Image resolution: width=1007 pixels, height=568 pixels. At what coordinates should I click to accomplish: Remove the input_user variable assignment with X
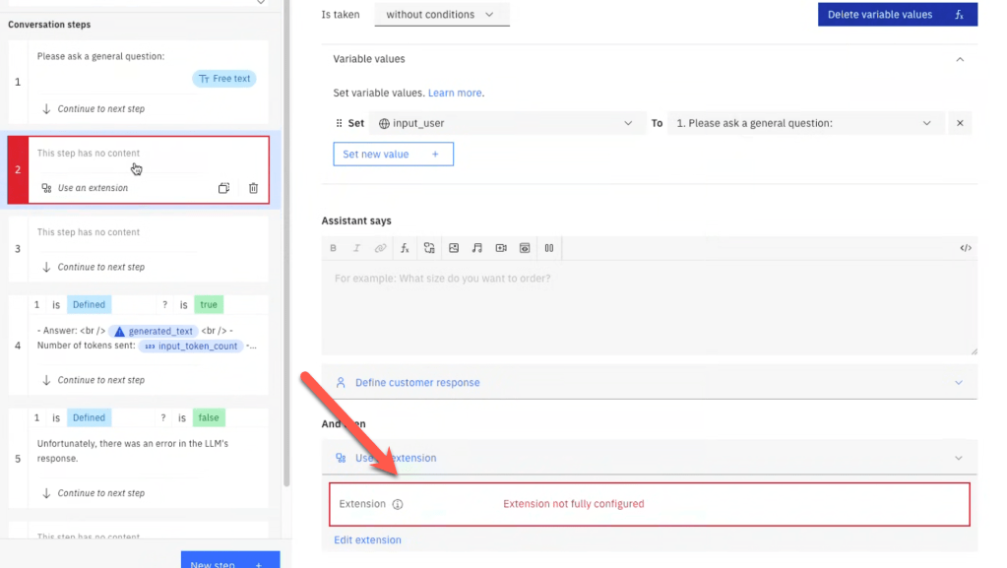(x=960, y=123)
